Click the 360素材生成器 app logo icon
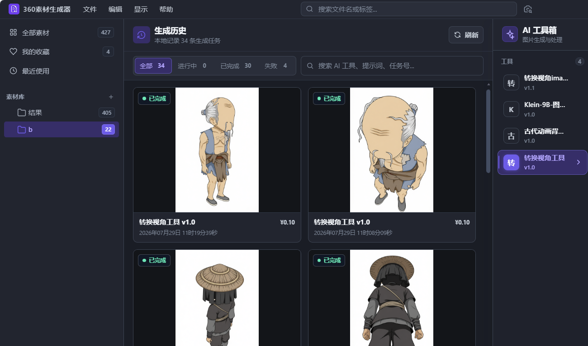 tap(14, 9)
